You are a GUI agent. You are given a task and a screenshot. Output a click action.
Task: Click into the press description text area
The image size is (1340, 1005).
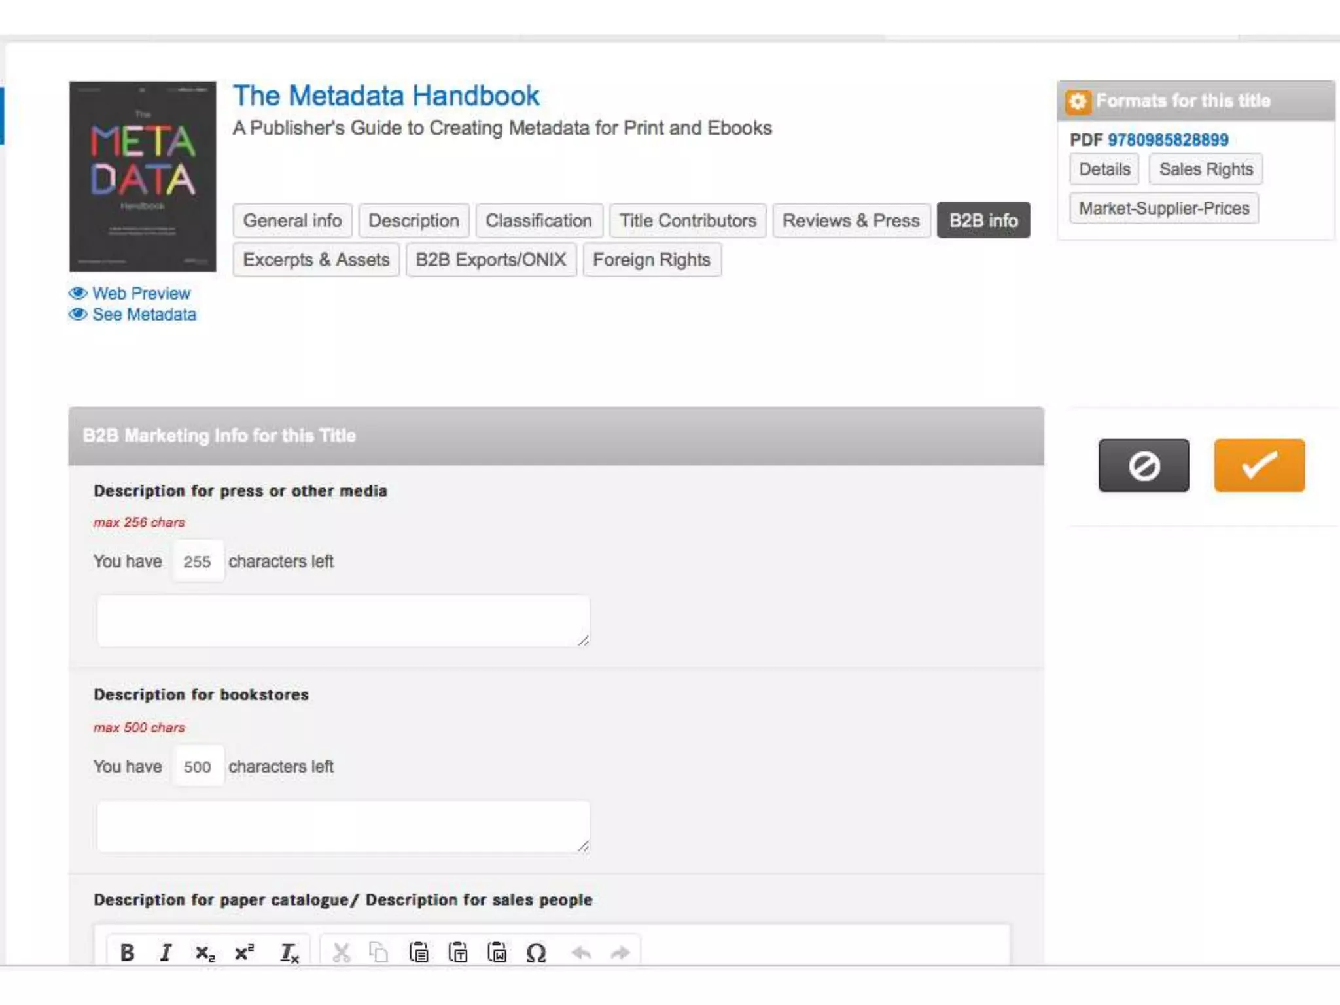[x=343, y=620]
